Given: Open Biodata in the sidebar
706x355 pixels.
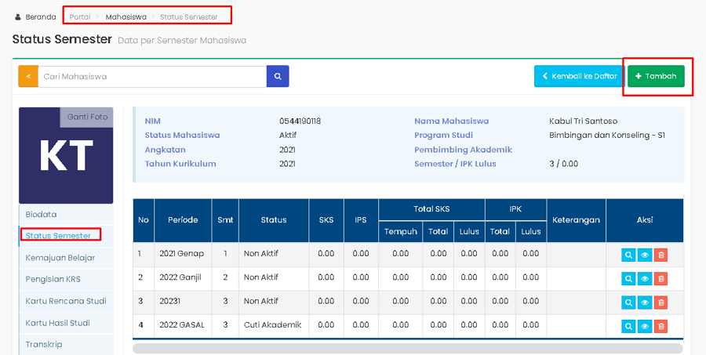Looking at the screenshot, I should click(x=41, y=214).
